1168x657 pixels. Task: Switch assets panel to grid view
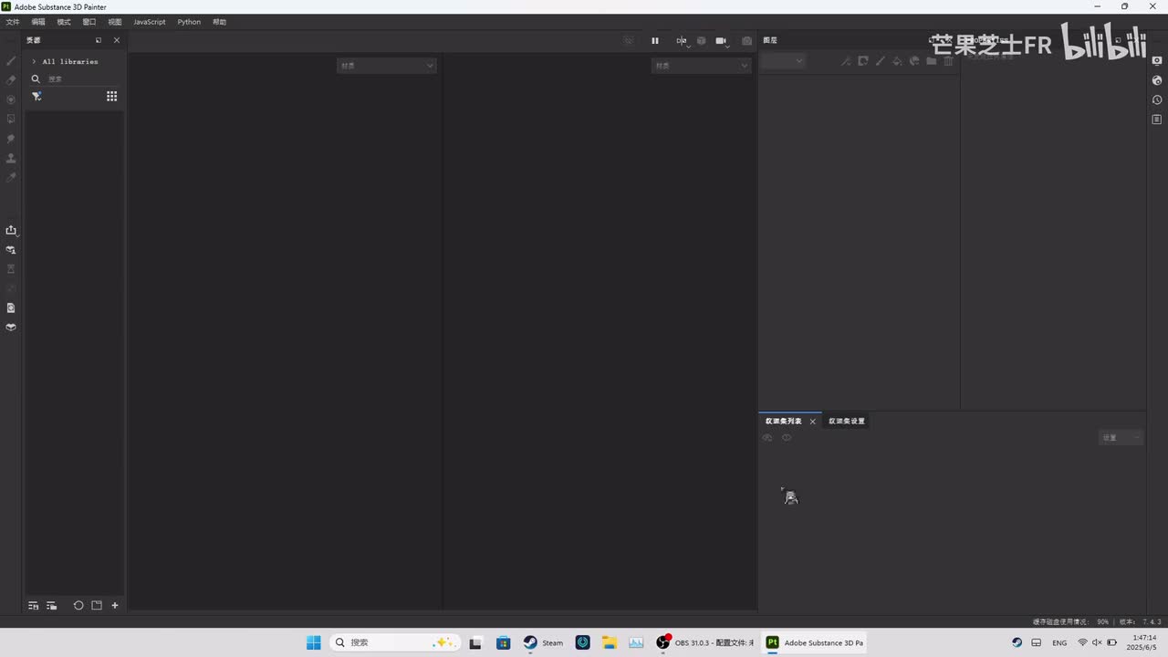pyautogui.click(x=111, y=96)
